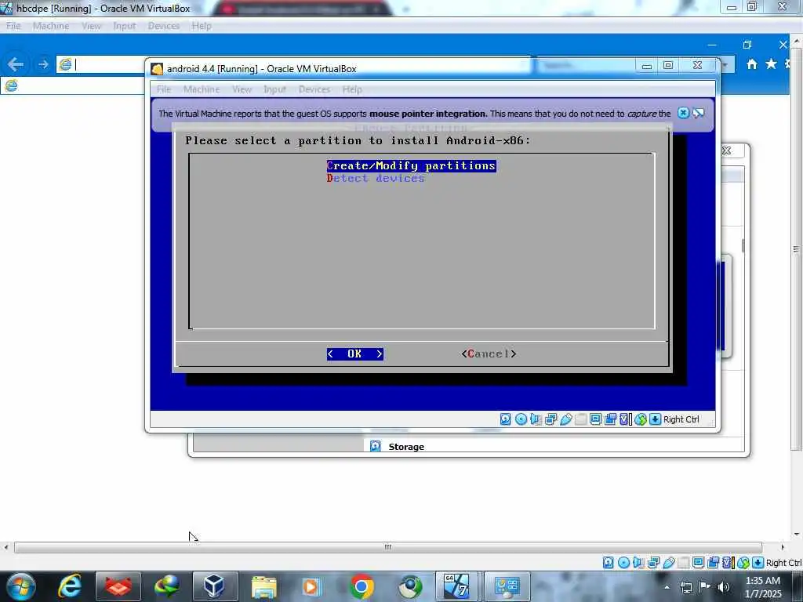Dismiss the mouse pointer integration notification
The height and width of the screenshot is (602, 803).
pyautogui.click(x=683, y=113)
